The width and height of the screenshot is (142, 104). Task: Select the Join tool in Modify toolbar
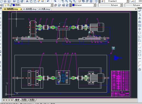(x=140, y=59)
